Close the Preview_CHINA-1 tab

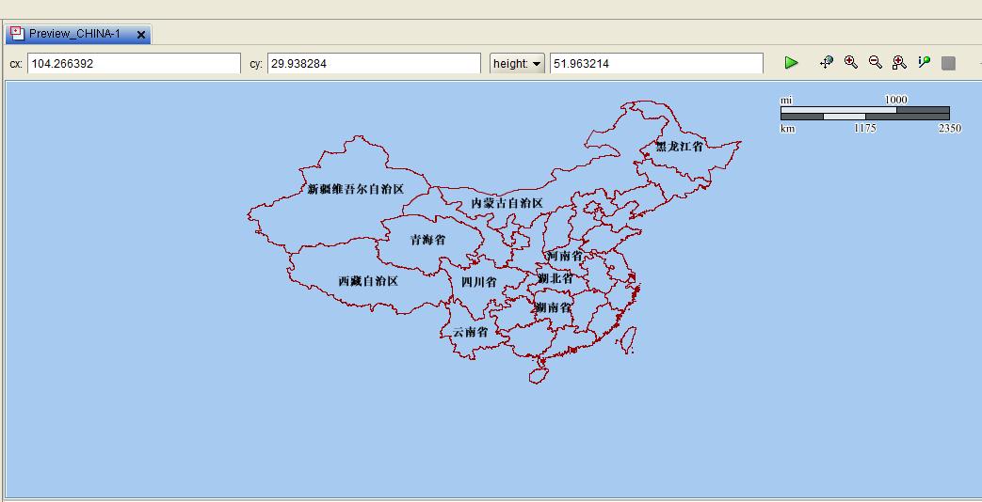click(141, 35)
